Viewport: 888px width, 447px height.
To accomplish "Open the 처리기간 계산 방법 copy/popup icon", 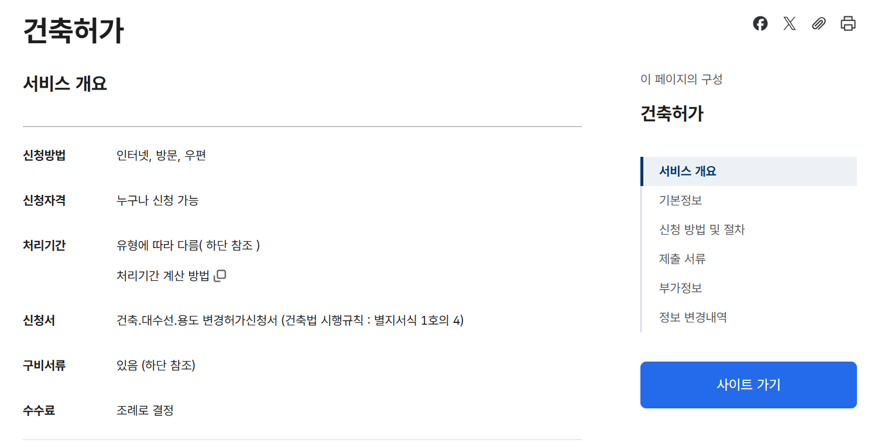I will click(220, 275).
